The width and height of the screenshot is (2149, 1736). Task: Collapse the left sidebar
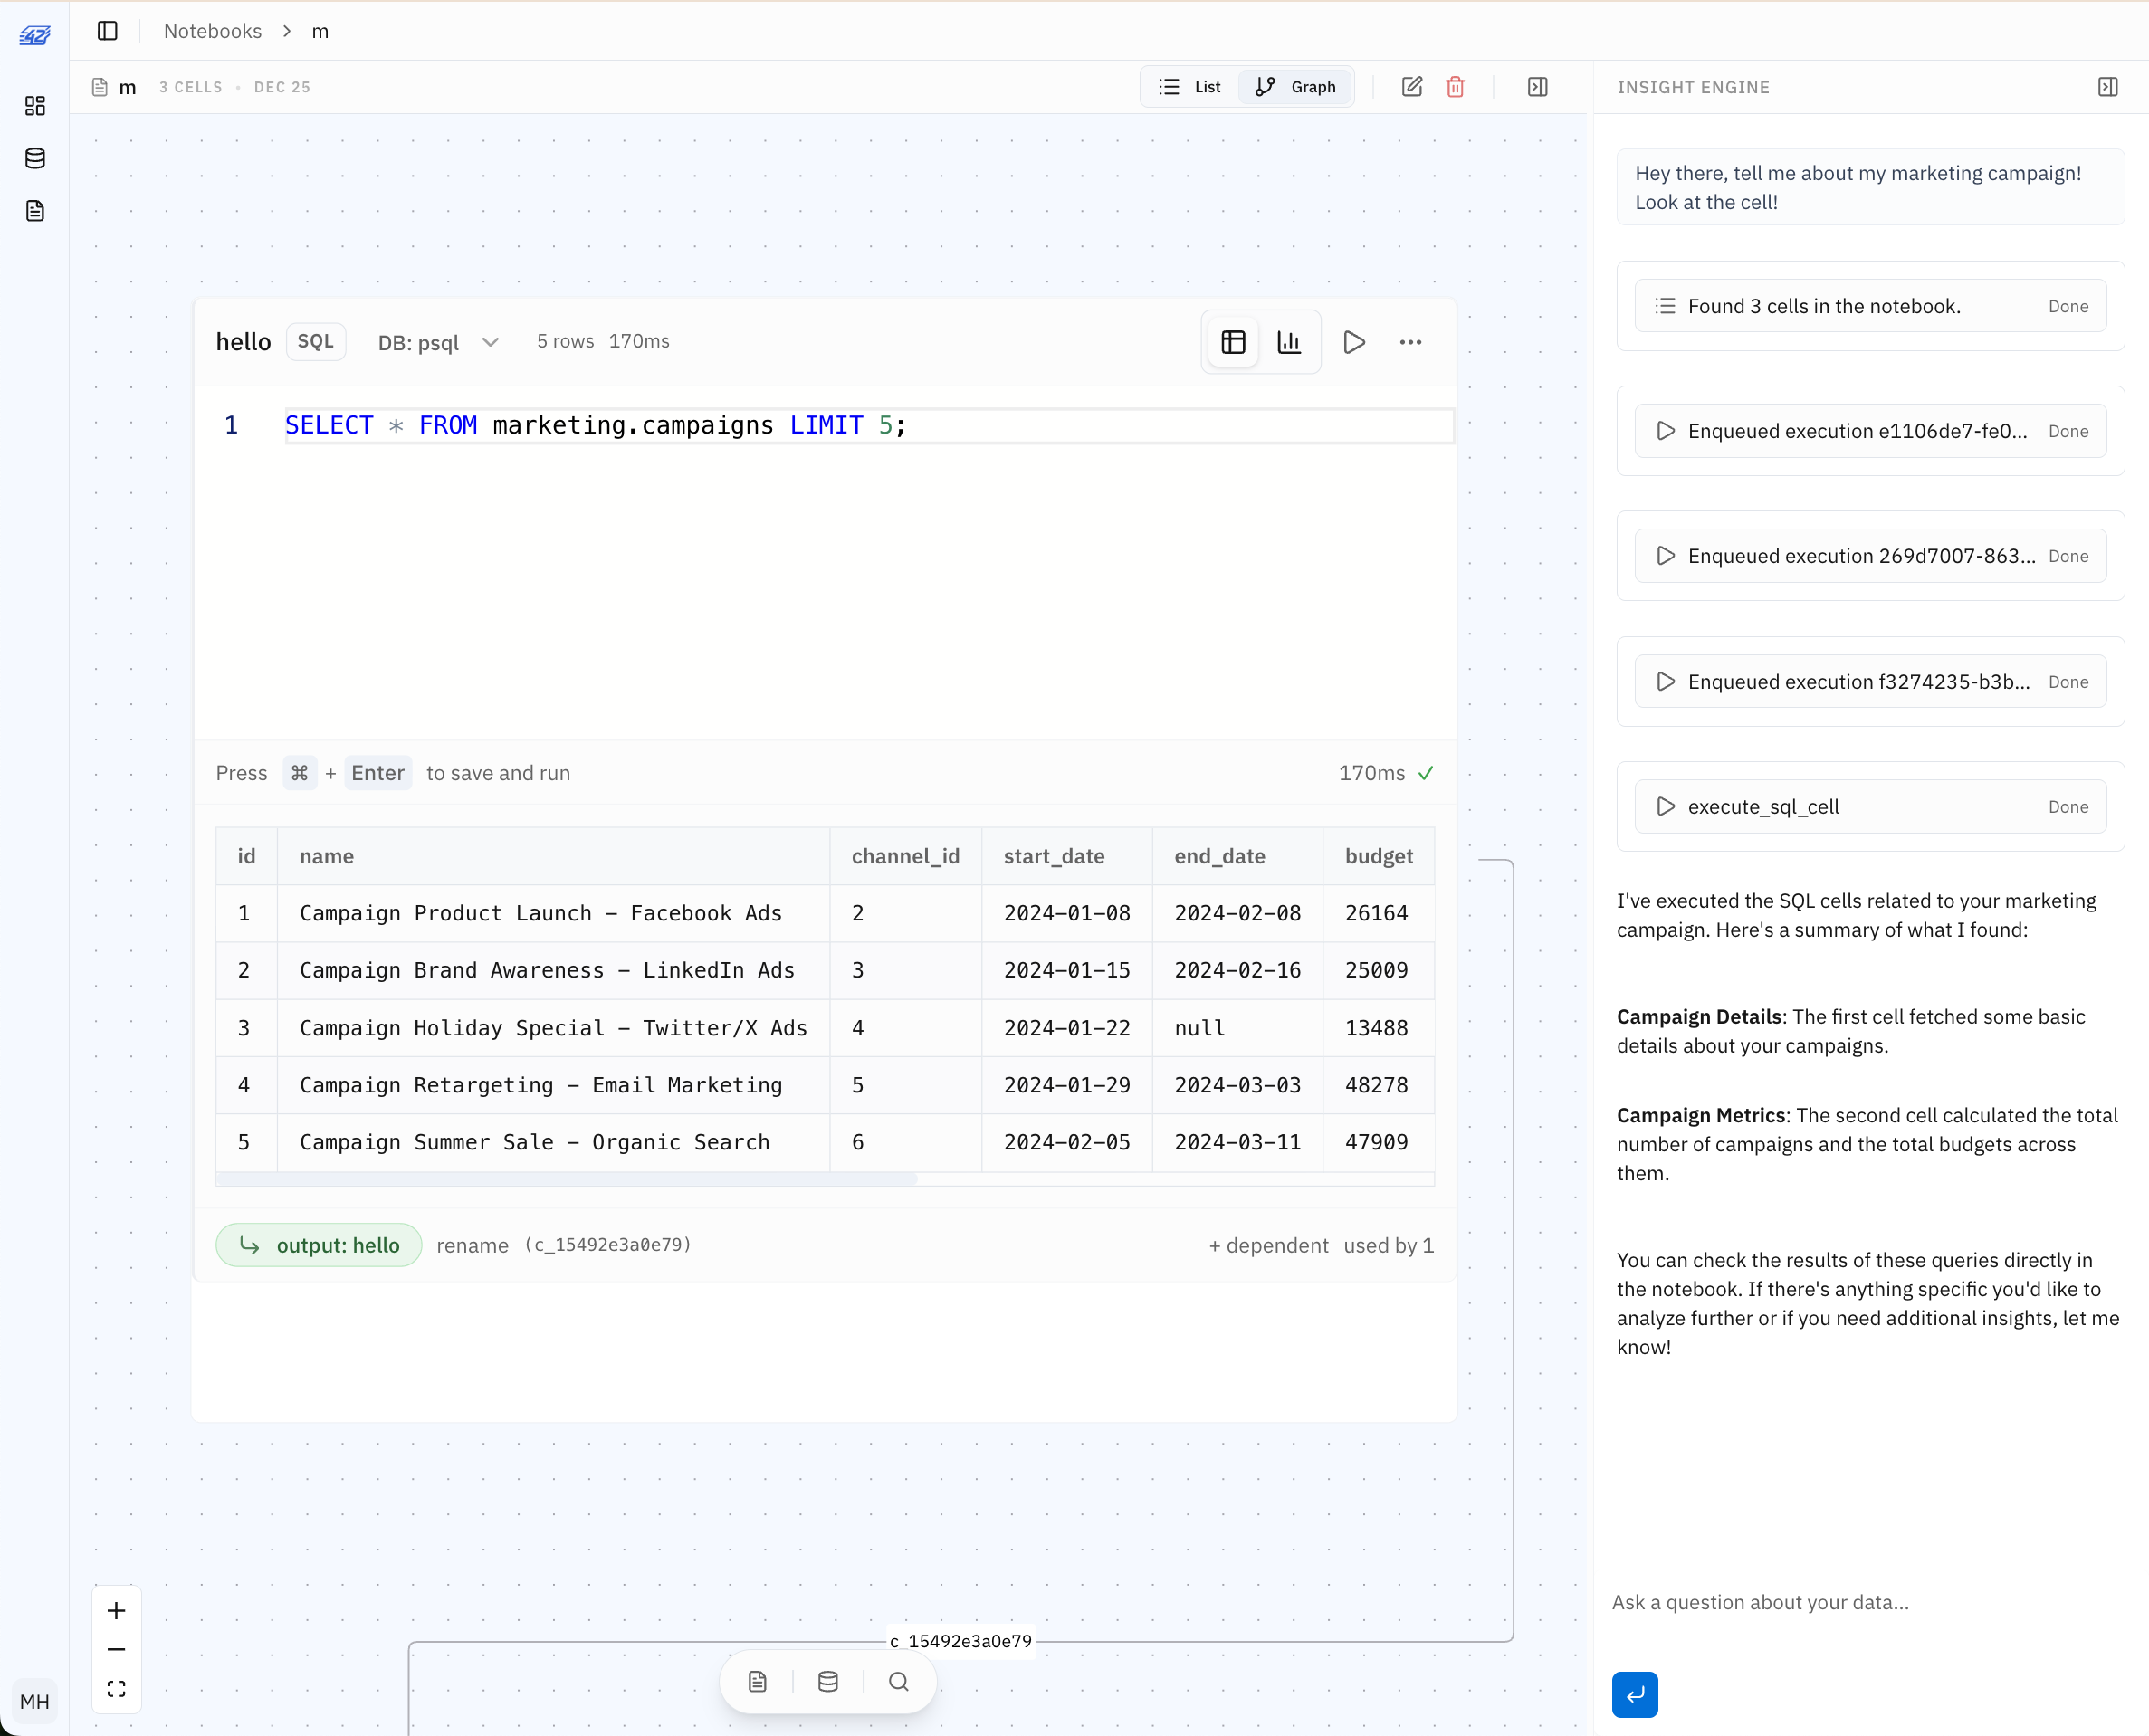click(x=107, y=31)
